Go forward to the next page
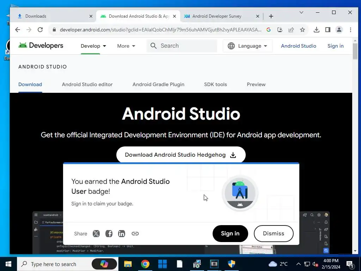The width and height of the screenshot is (361, 271). pos(29,30)
